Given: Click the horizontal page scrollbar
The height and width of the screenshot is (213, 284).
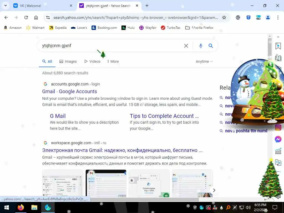Looking at the screenshot, I should pyautogui.click(x=144, y=199).
